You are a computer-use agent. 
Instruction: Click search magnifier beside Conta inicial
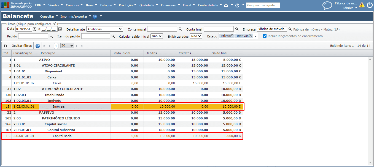pos(180,29)
